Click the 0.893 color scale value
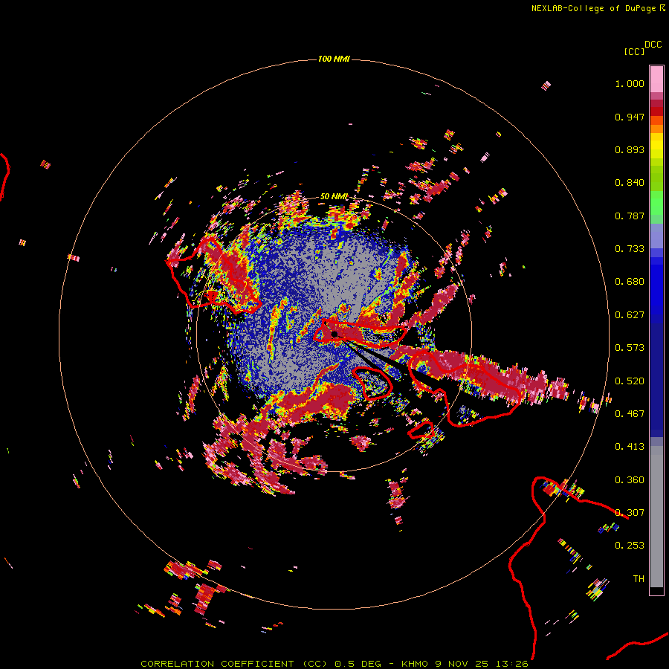 (630, 149)
